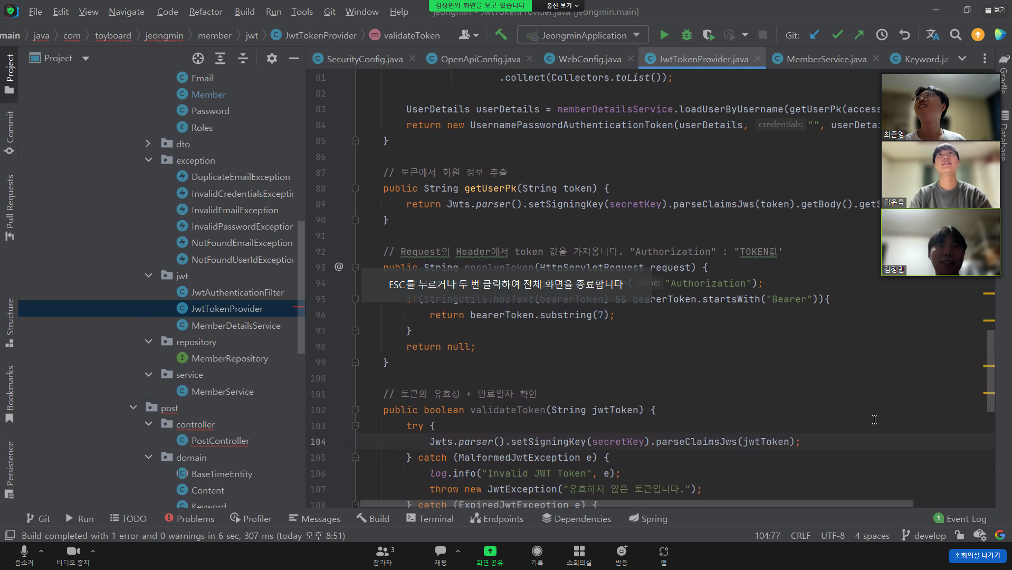Open the Bookmarks sidebar panel
1012x570 pixels.
9,394
